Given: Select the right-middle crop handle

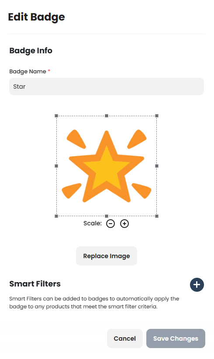Looking at the screenshot, I should pos(157,166).
